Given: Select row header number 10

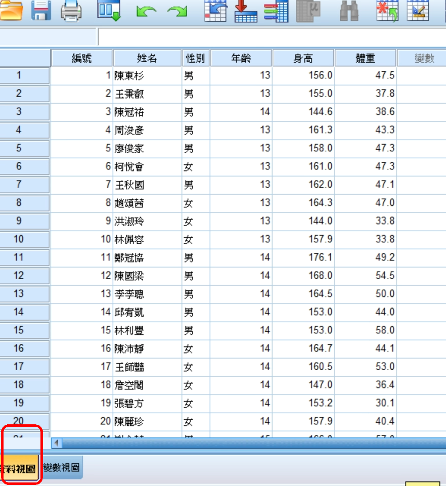Looking at the screenshot, I should 19,239.
